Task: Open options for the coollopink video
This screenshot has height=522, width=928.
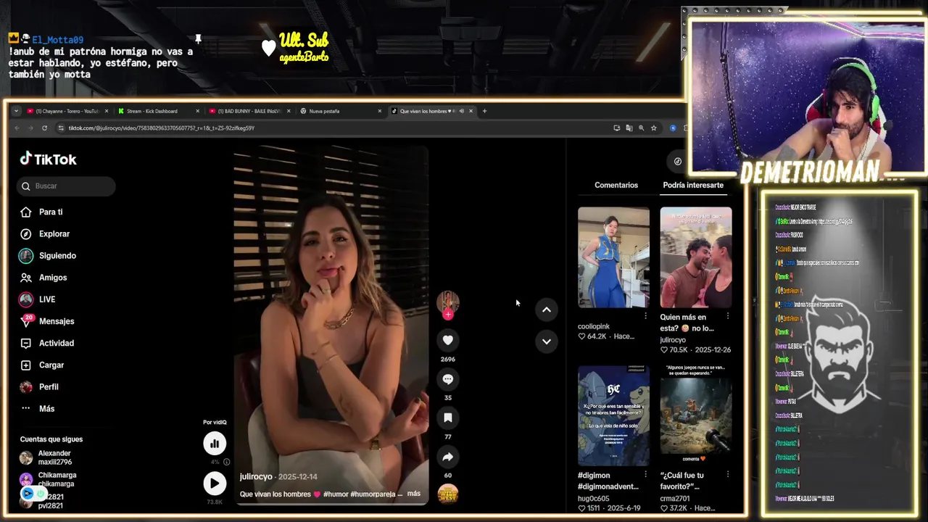Action: (x=645, y=316)
